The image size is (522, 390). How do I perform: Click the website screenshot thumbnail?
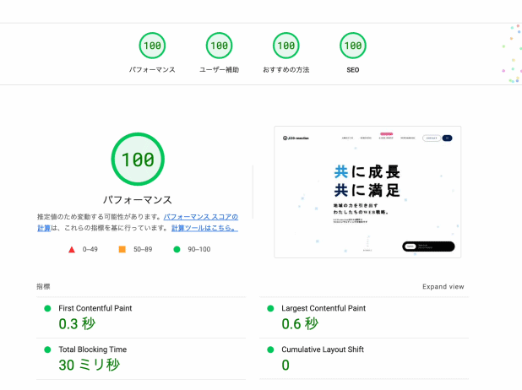[367, 192]
